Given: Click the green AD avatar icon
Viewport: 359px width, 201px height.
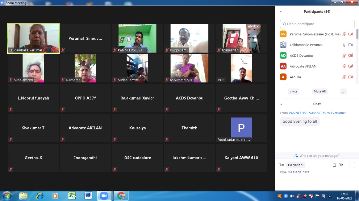Looking at the screenshot, I should coord(283,56).
